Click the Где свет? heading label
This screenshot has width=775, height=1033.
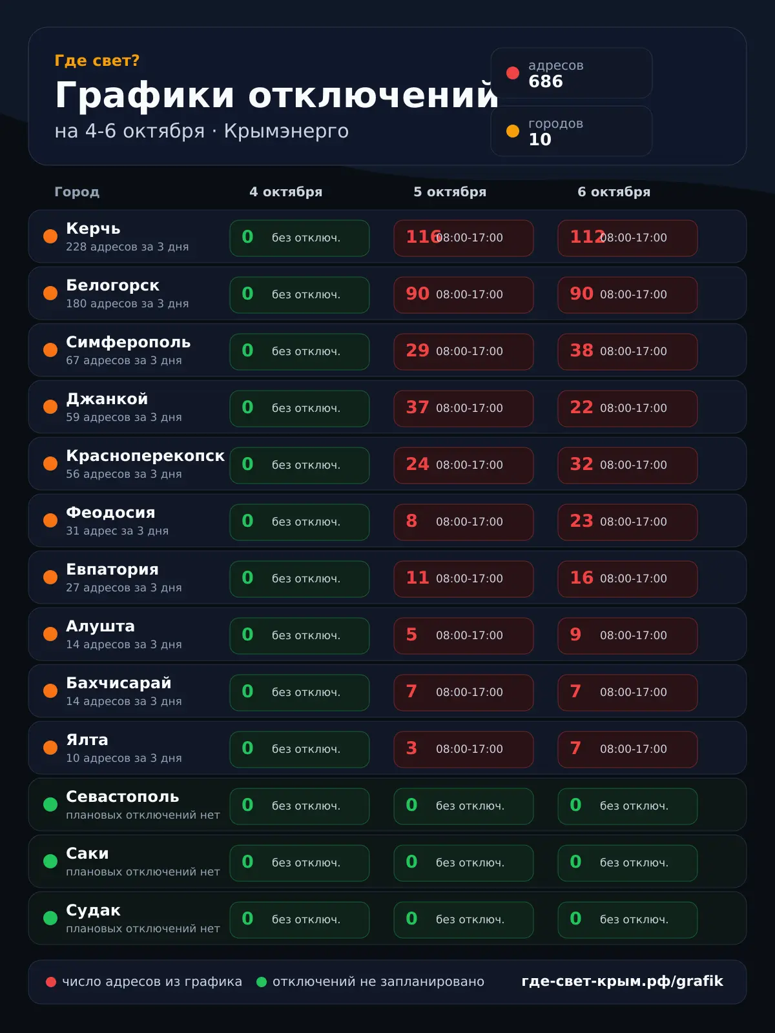pyautogui.click(x=97, y=61)
